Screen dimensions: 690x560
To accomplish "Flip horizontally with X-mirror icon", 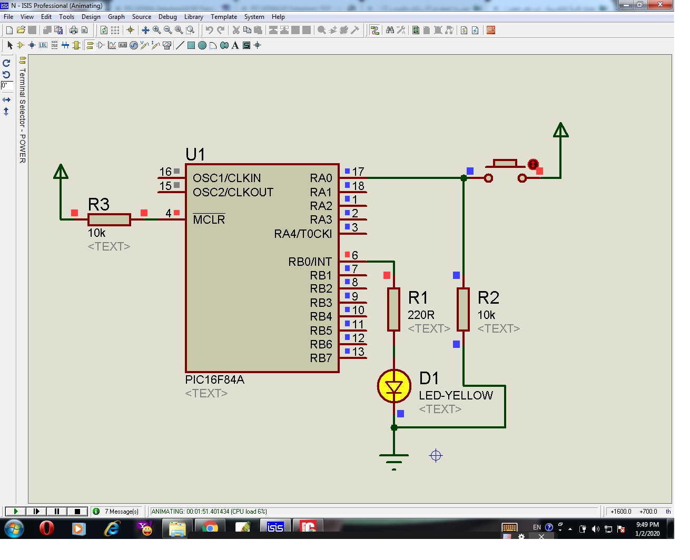I will click(6, 99).
